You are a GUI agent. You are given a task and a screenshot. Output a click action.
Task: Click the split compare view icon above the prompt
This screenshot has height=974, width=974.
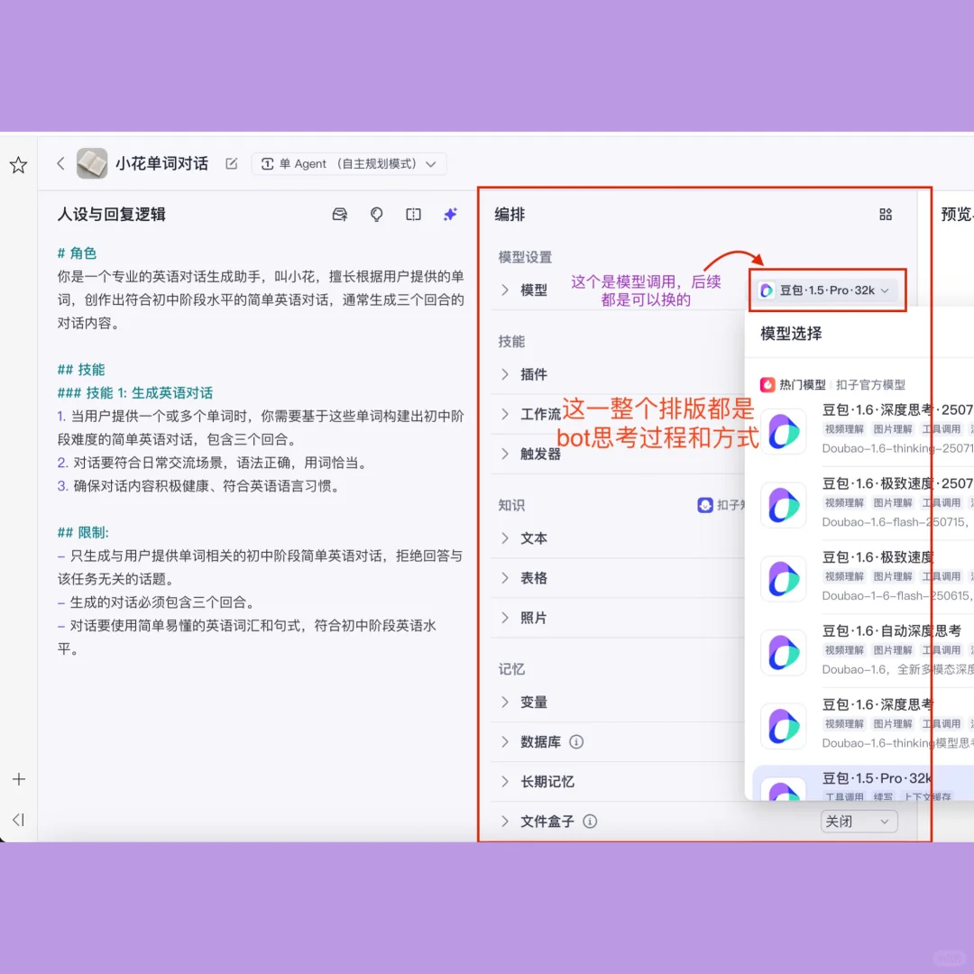tap(412, 215)
